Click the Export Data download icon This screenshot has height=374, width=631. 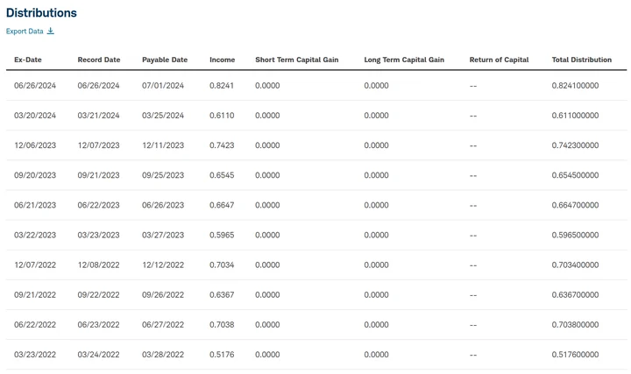point(51,32)
